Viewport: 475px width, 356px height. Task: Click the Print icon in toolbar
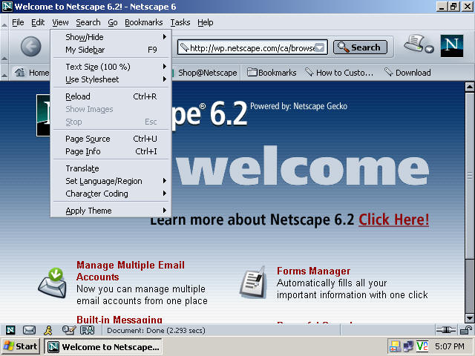pyautogui.click(x=414, y=43)
